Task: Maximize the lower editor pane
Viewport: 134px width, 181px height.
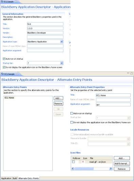Action: point(132,74)
